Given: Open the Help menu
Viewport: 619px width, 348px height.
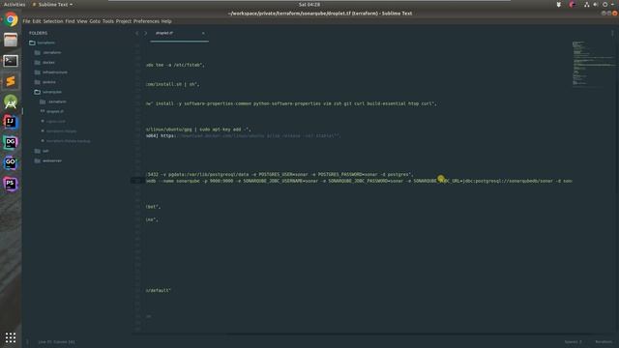Looking at the screenshot, I should pos(166,21).
